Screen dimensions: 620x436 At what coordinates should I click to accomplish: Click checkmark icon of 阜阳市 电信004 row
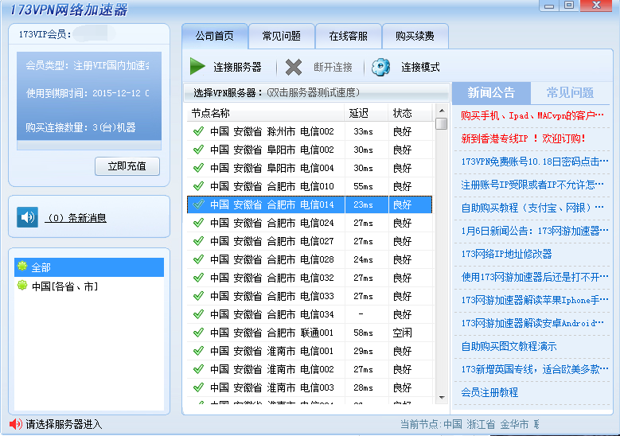[x=198, y=168]
